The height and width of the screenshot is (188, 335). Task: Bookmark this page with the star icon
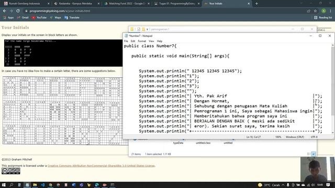point(315,11)
